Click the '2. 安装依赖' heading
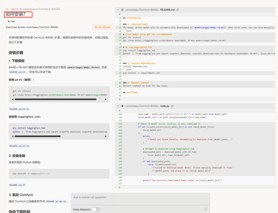This screenshot has height=213, width=278. [x=17, y=156]
